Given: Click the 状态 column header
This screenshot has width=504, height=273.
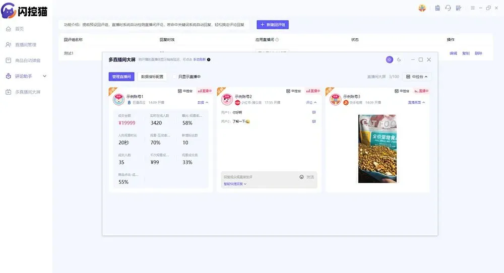Looking at the screenshot, I should tap(355, 40).
